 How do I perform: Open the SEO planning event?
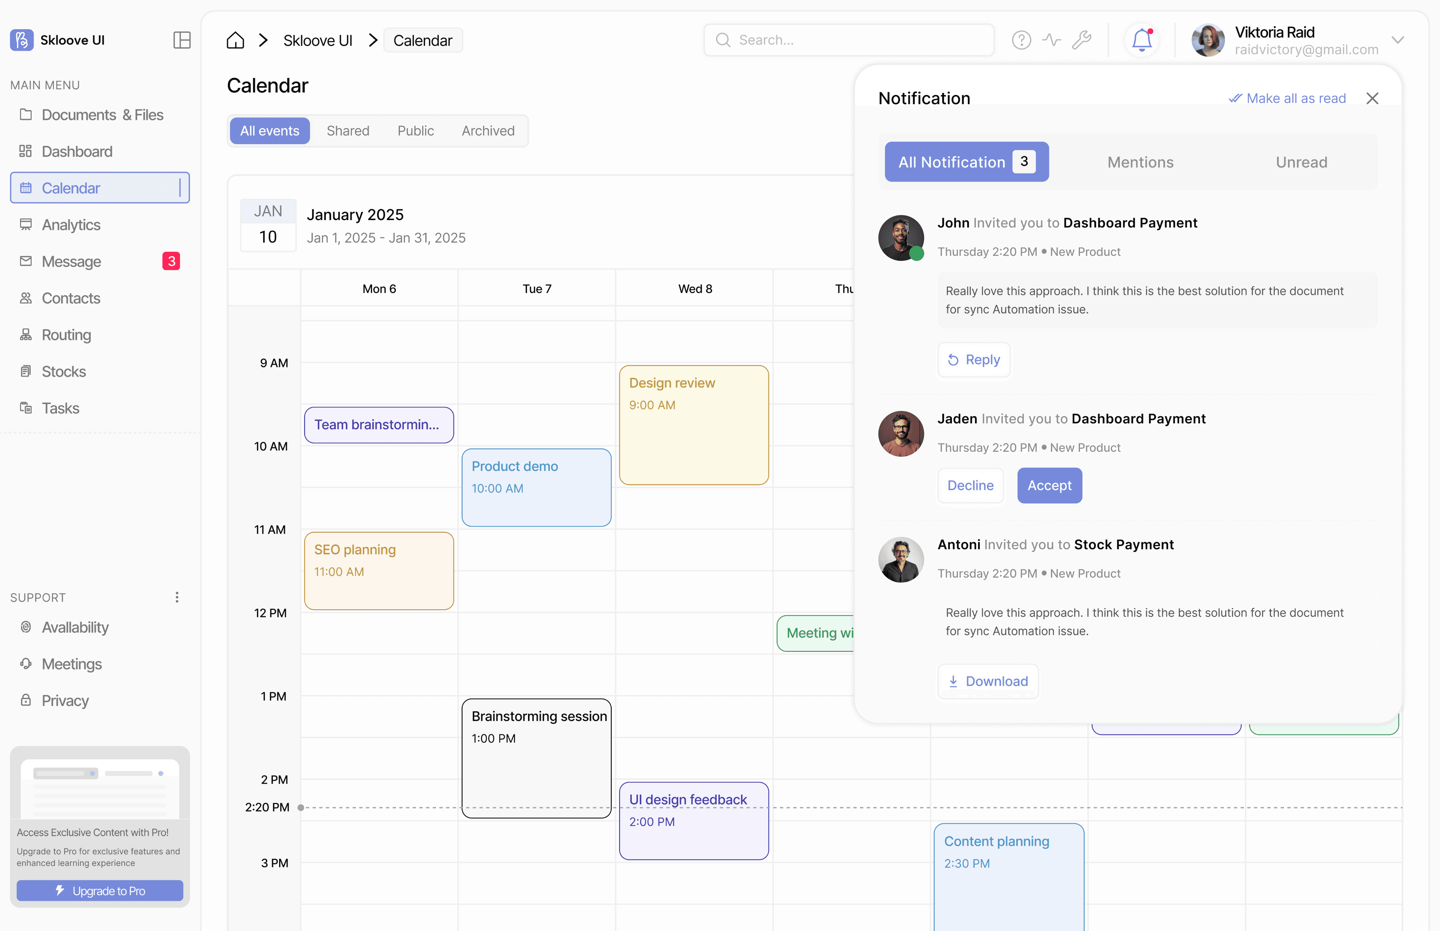(x=378, y=571)
